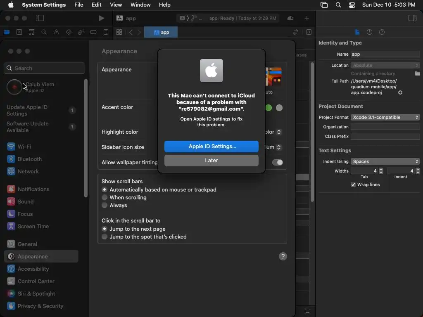Show the History inspector clock icon
Viewport: 423px width, 317px height.
pyautogui.click(x=370, y=32)
